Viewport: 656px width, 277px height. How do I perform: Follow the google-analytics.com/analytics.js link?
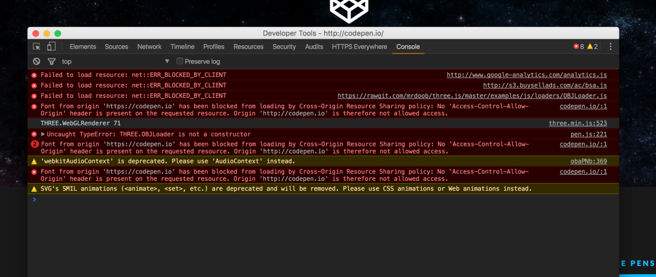526,75
